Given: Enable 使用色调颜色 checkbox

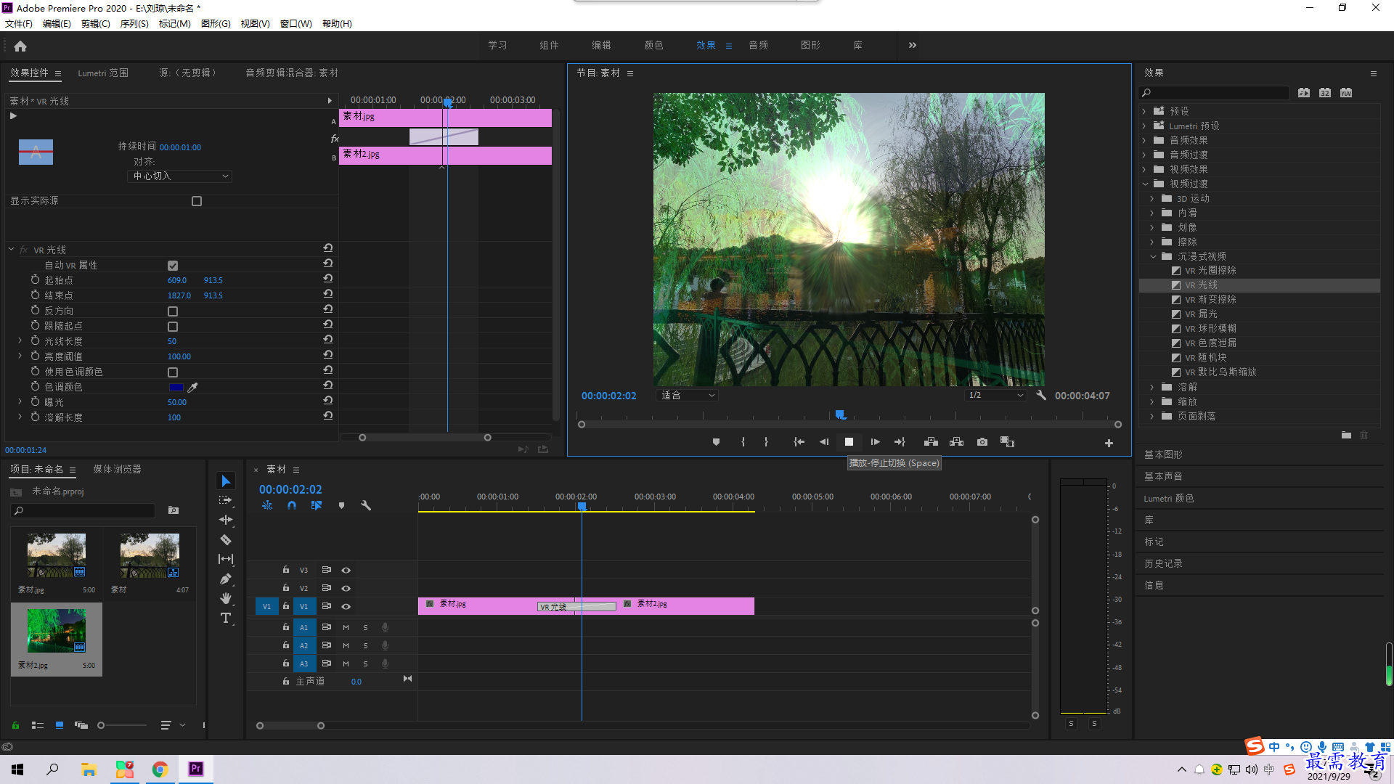Looking at the screenshot, I should tap(173, 372).
